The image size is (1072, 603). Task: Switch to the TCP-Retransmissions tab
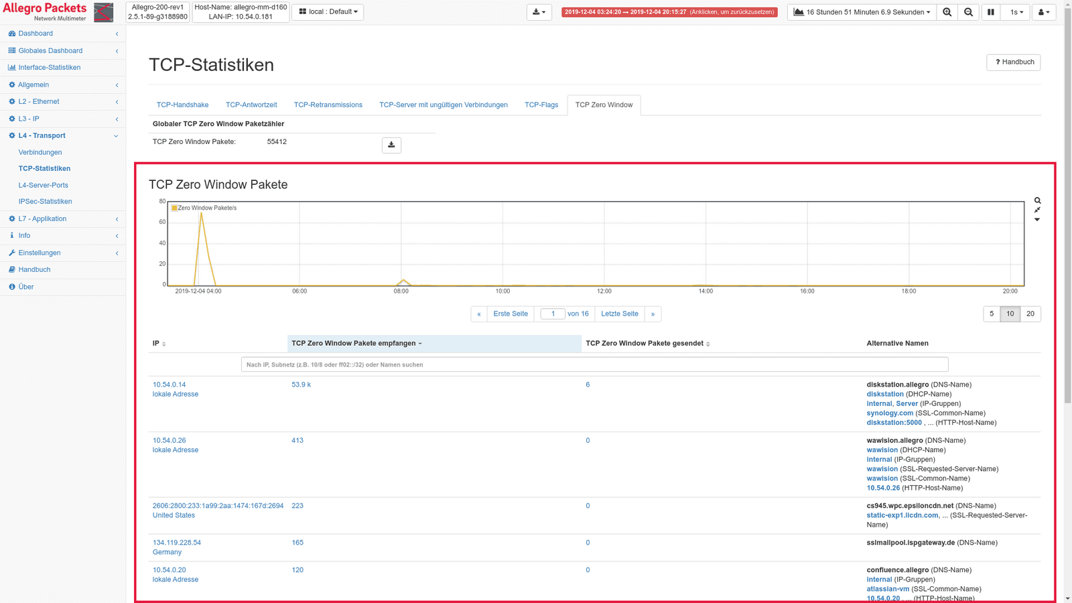tap(328, 105)
